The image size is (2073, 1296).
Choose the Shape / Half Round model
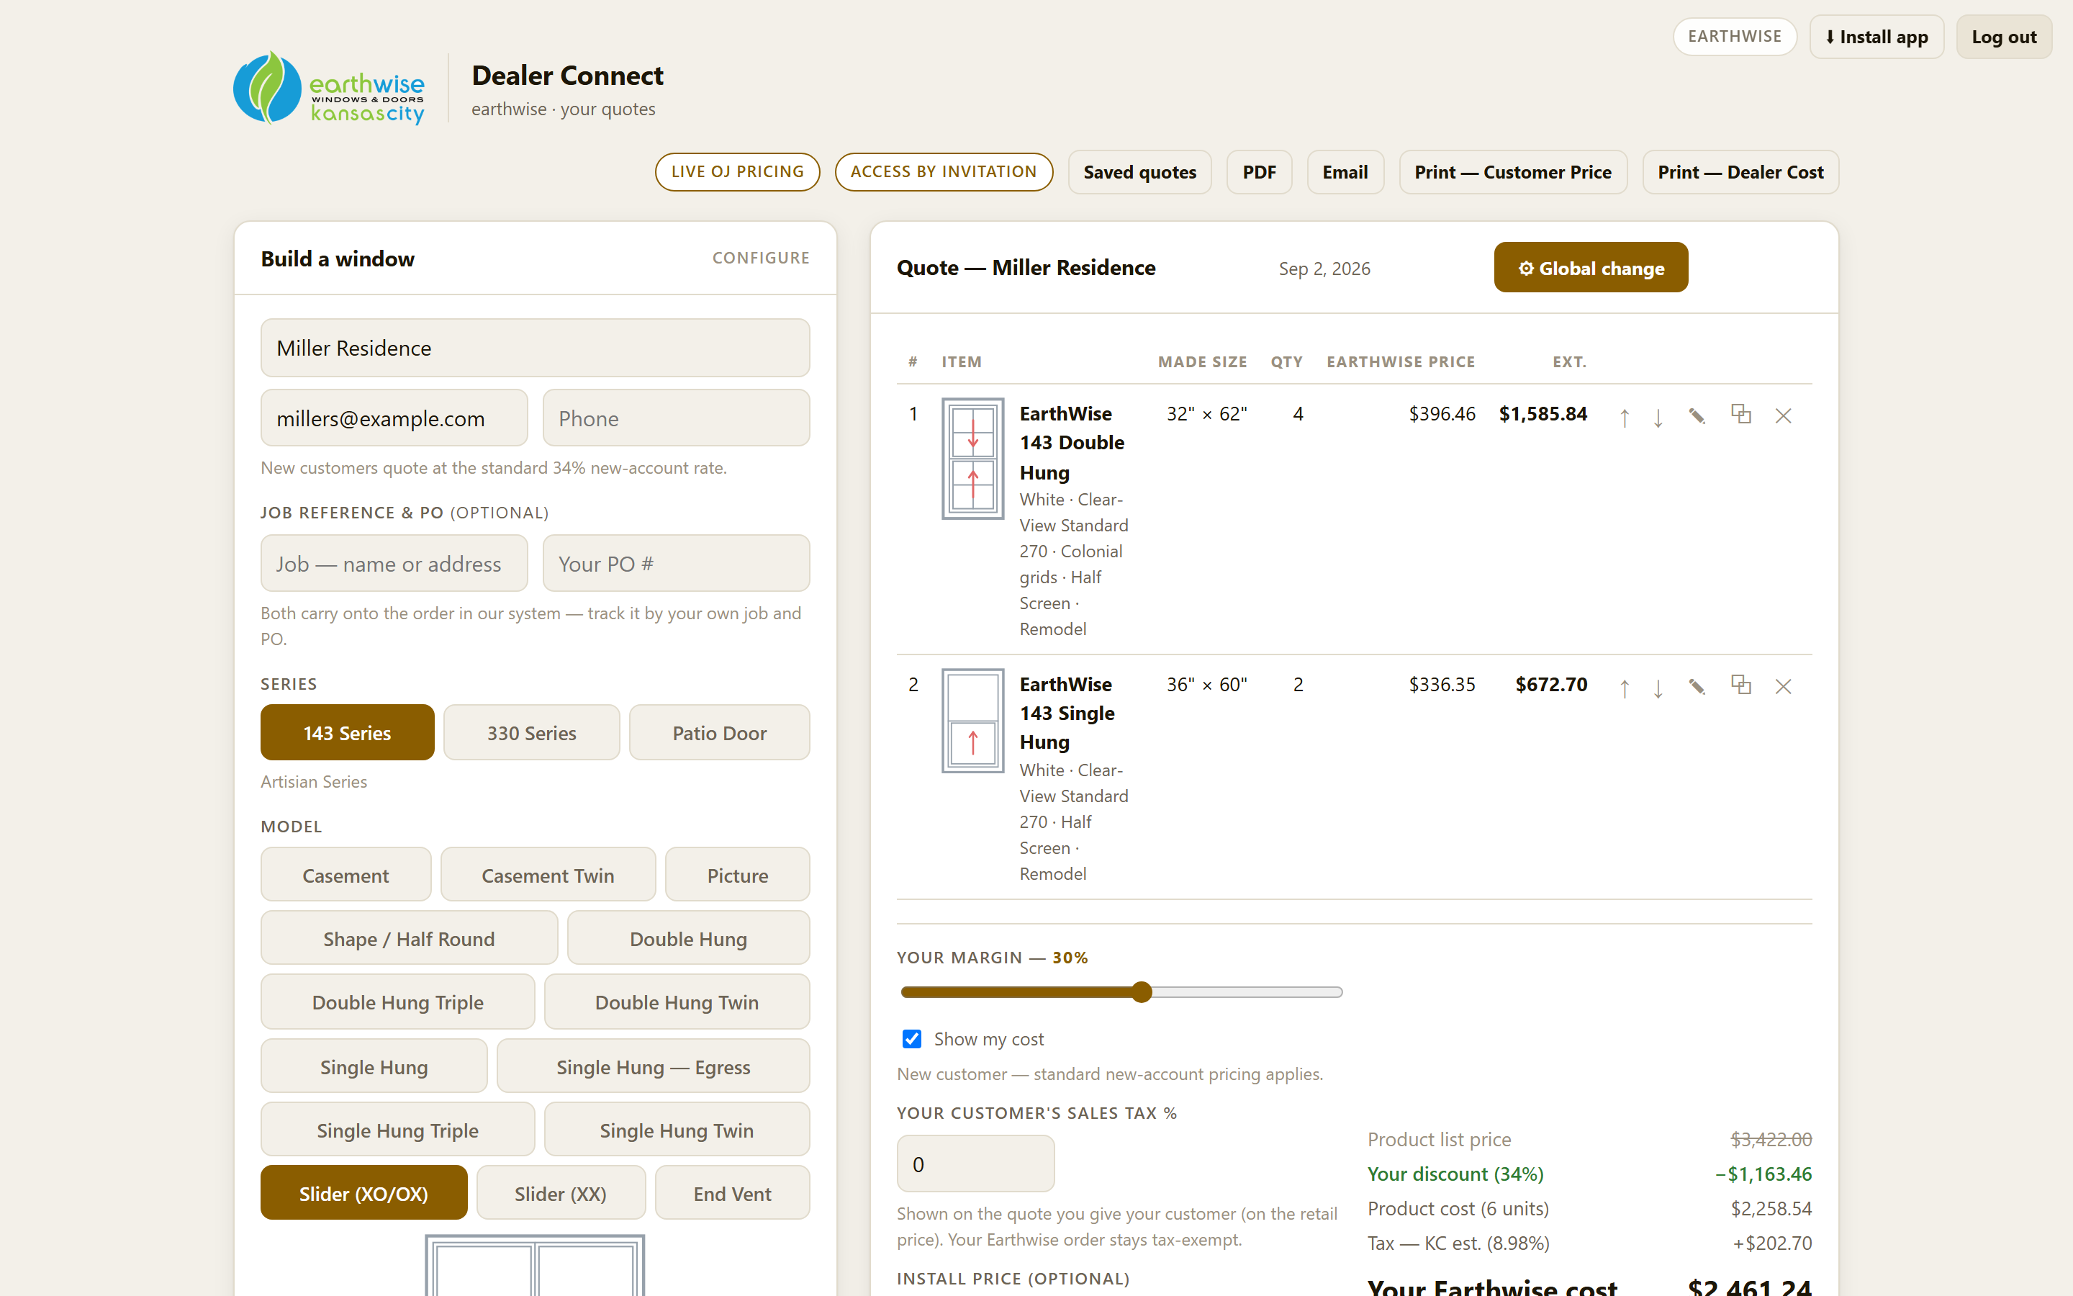409,939
